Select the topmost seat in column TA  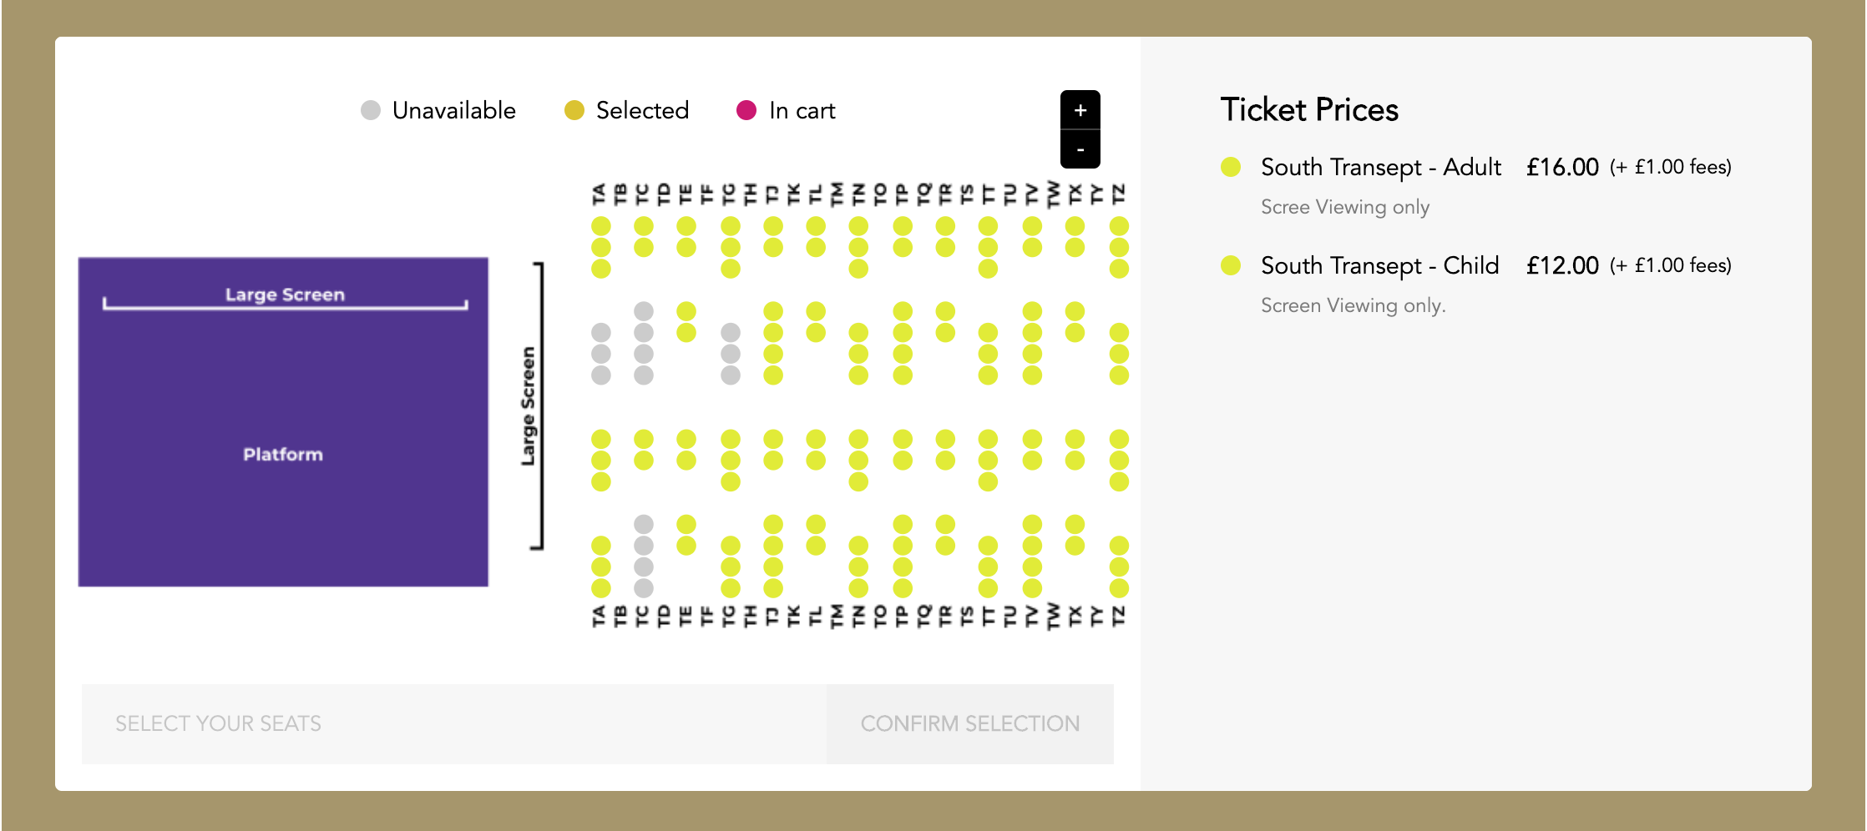click(x=601, y=226)
